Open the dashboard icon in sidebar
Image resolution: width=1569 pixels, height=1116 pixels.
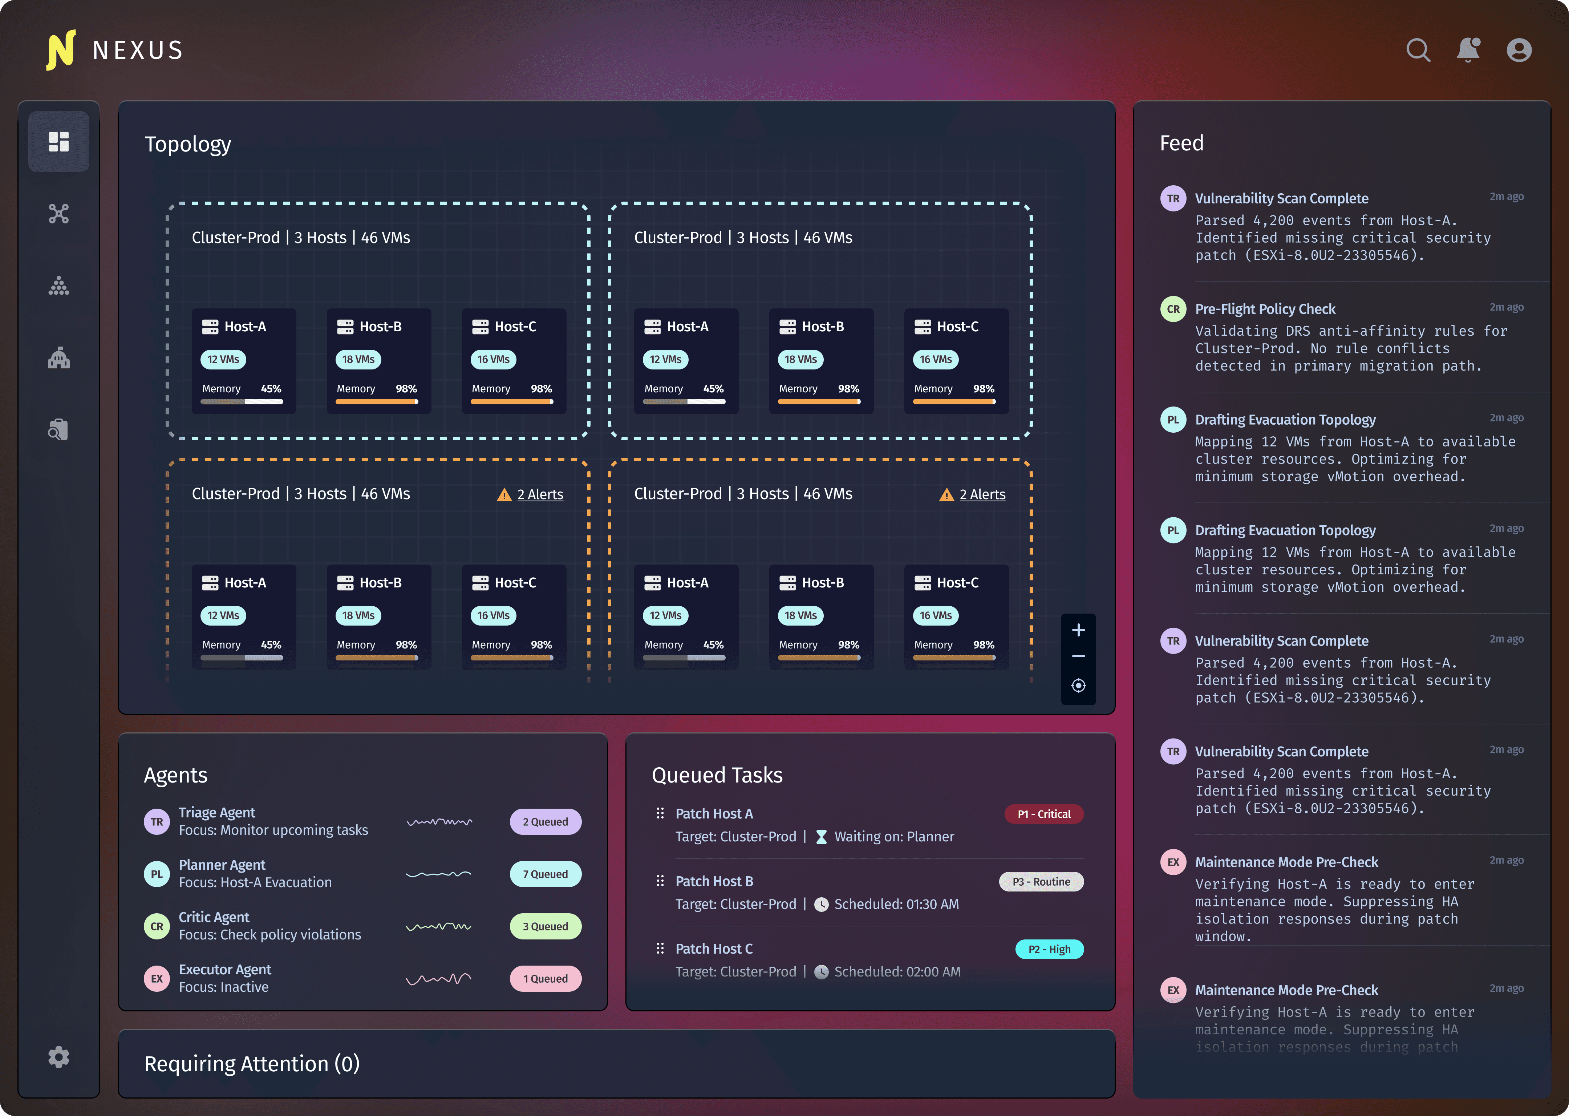[x=58, y=142]
